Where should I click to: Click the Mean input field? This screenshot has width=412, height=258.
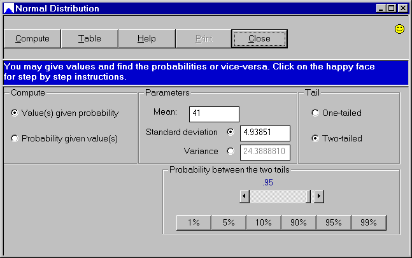pos(213,114)
